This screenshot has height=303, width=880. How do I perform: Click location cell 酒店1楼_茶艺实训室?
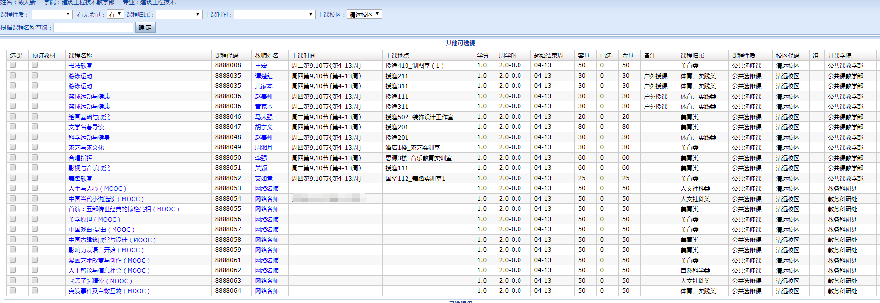coord(413,148)
